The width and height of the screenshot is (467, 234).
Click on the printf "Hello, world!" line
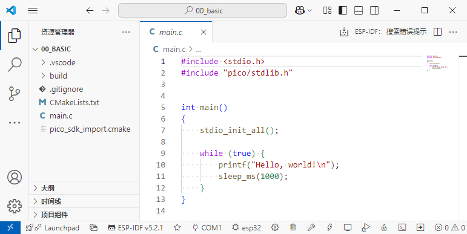[279, 164]
